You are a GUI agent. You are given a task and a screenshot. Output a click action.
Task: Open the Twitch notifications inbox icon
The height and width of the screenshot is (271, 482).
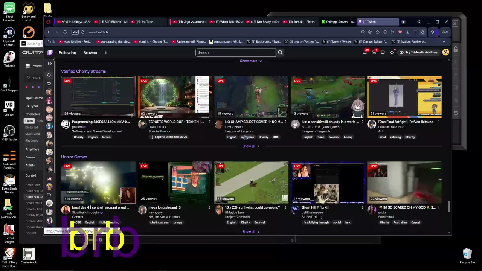tap(374, 52)
